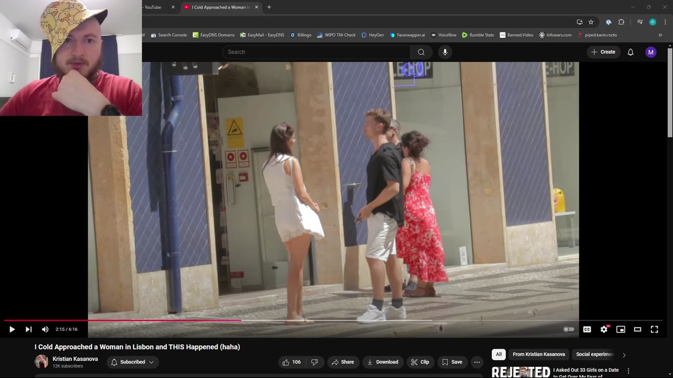Screen dimensions: 673x378
Task: Click the install app icon in address bar
Action: [x=579, y=22]
